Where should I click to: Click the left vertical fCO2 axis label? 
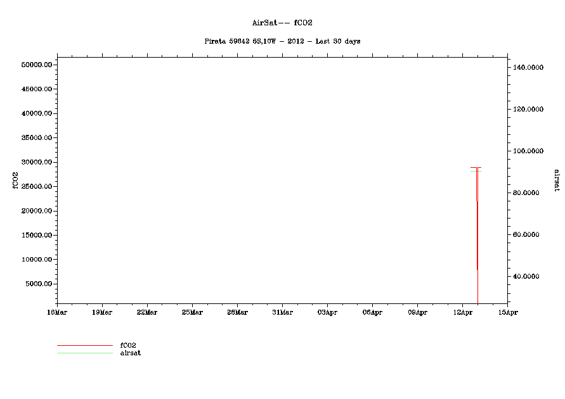[x=15, y=179]
